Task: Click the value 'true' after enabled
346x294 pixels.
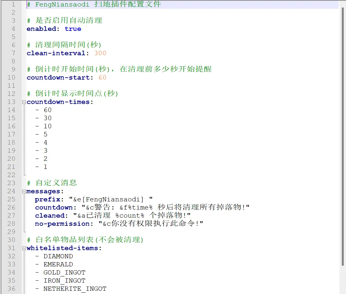Action: [73, 29]
